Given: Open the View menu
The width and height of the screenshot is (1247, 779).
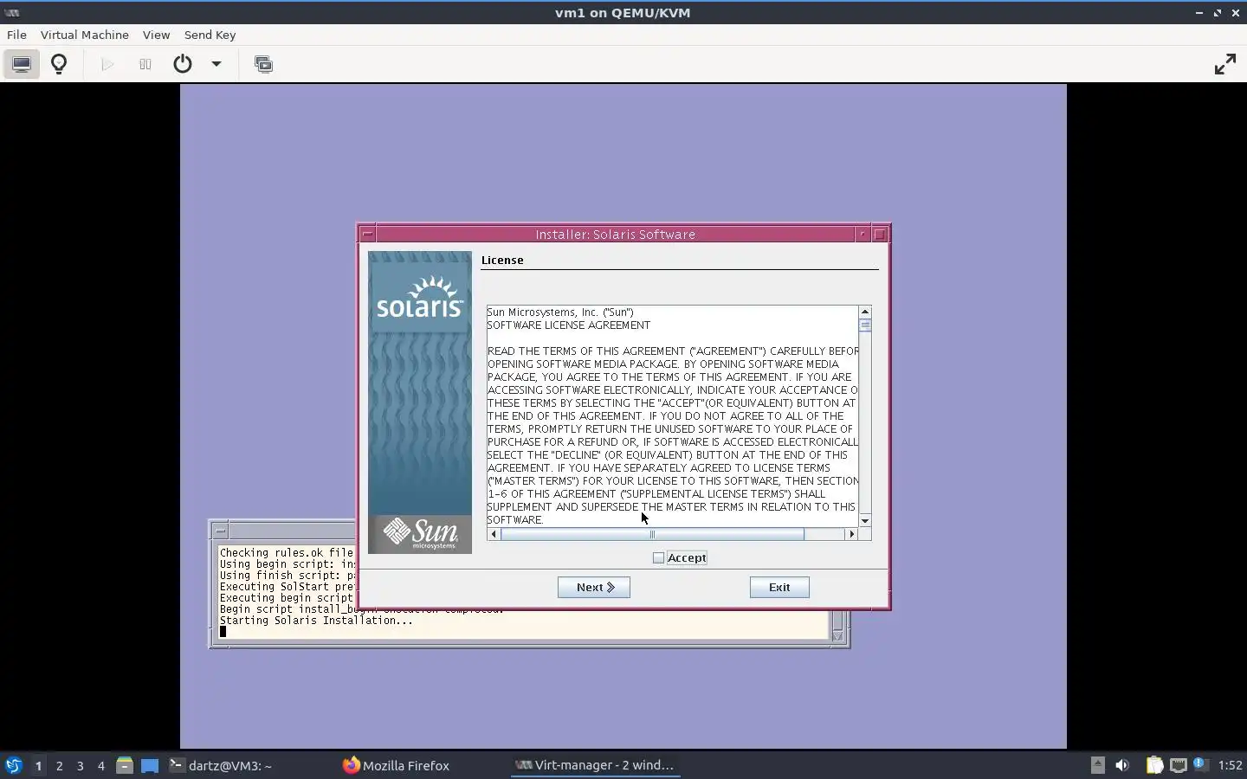Looking at the screenshot, I should pos(156,35).
